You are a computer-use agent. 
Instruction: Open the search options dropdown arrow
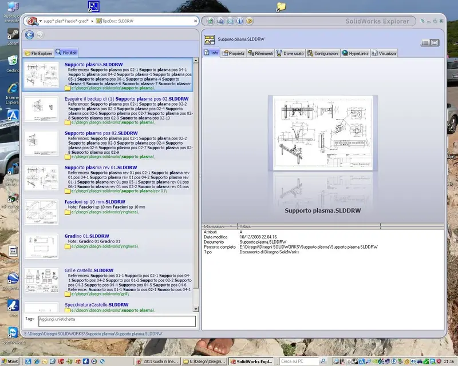(41, 21)
